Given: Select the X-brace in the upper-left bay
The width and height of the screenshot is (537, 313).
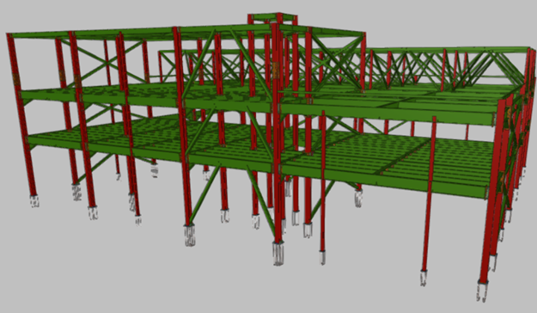Looking at the screenshot, I should click(107, 62).
